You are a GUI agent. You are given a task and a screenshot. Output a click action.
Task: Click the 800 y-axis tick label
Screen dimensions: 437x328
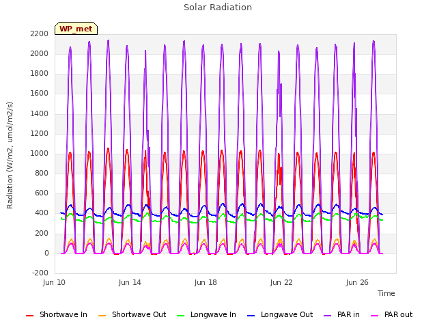point(42,174)
